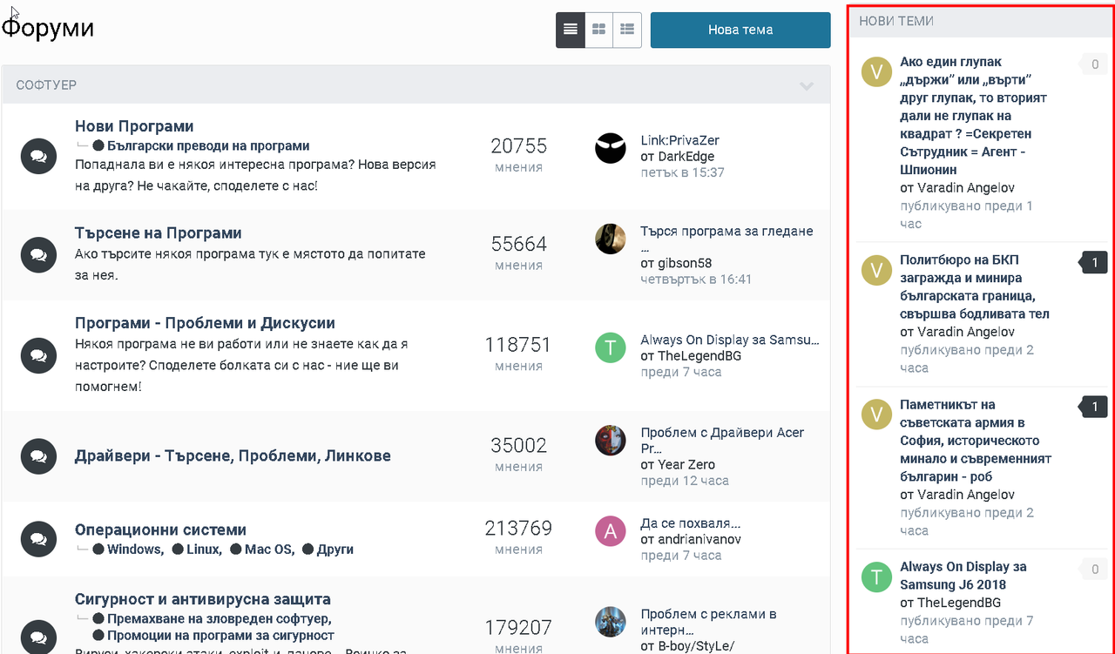This screenshot has height=654, width=1115.
Task: Click forum icon beside Драйвери row
Action: click(38, 455)
